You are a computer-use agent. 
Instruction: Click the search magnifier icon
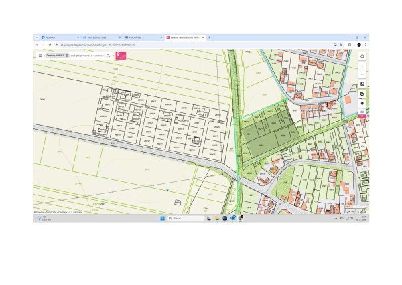(x=110, y=56)
